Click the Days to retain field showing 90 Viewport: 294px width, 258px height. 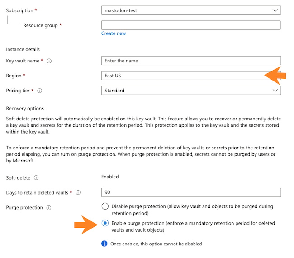(x=191, y=192)
